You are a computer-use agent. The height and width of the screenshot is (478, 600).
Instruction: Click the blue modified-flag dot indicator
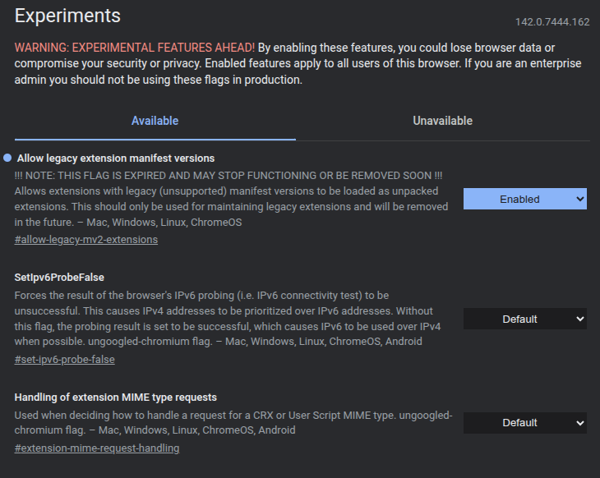[7, 158]
